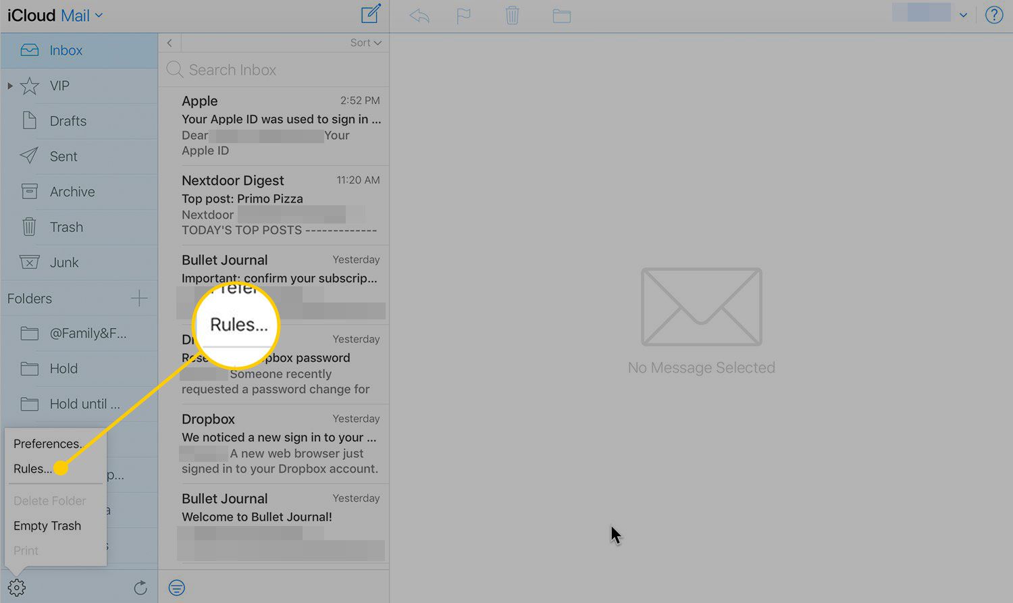1013x603 pixels.
Task: Click the trash can delete icon in toolbar
Action: pyautogui.click(x=513, y=15)
